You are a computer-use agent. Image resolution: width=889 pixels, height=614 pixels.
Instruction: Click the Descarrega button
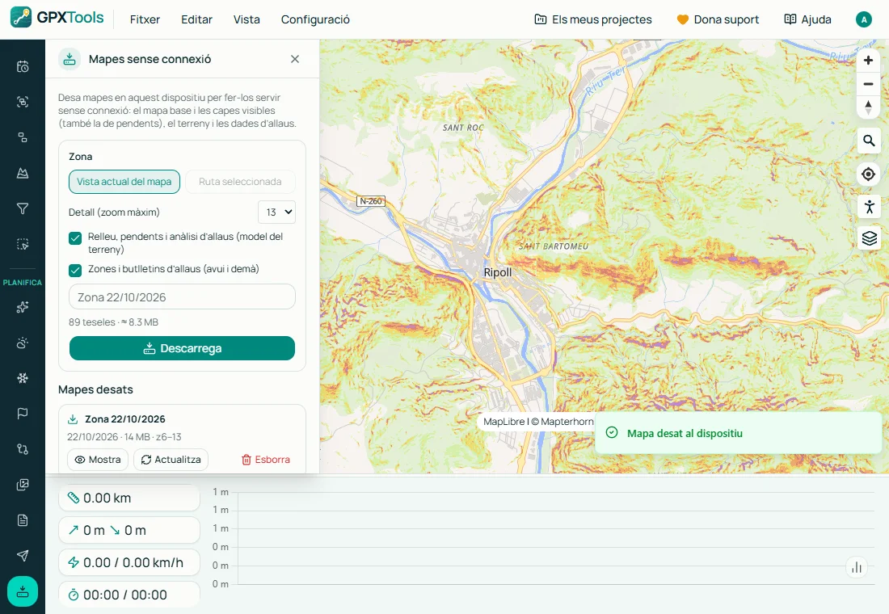click(182, 348)
